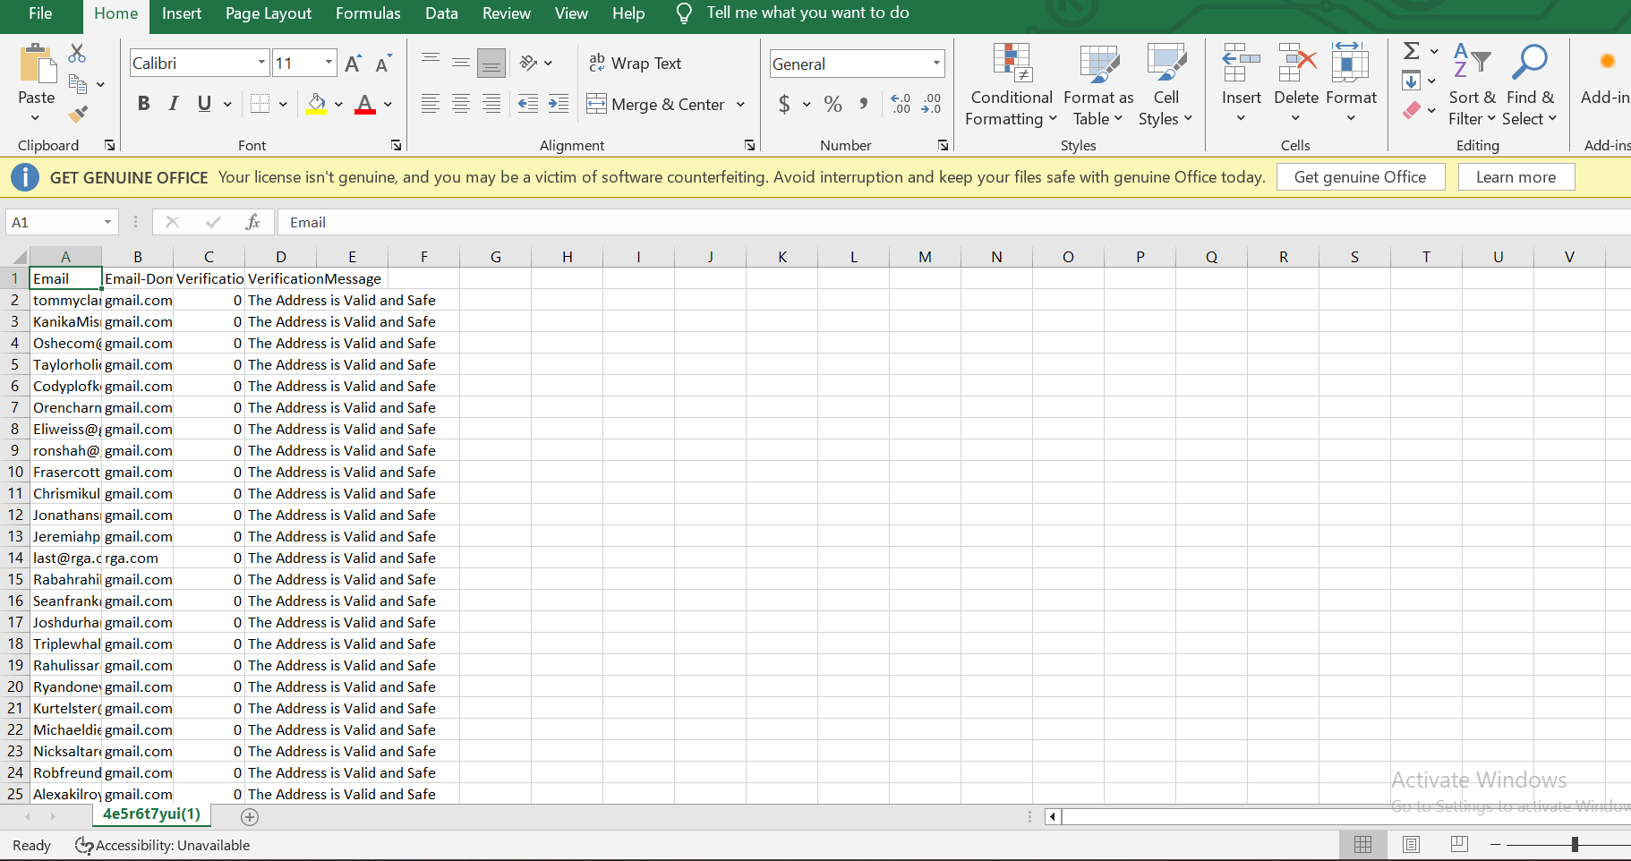Click the Percent Style icon
This screenshot has width=1631, height=861.
tap(833, 104)
